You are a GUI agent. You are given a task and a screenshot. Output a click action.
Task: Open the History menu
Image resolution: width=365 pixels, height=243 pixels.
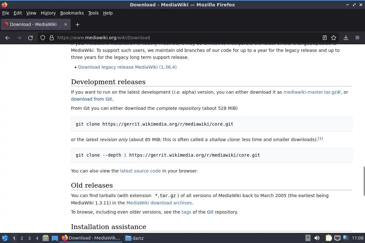(x=48, y=13)
